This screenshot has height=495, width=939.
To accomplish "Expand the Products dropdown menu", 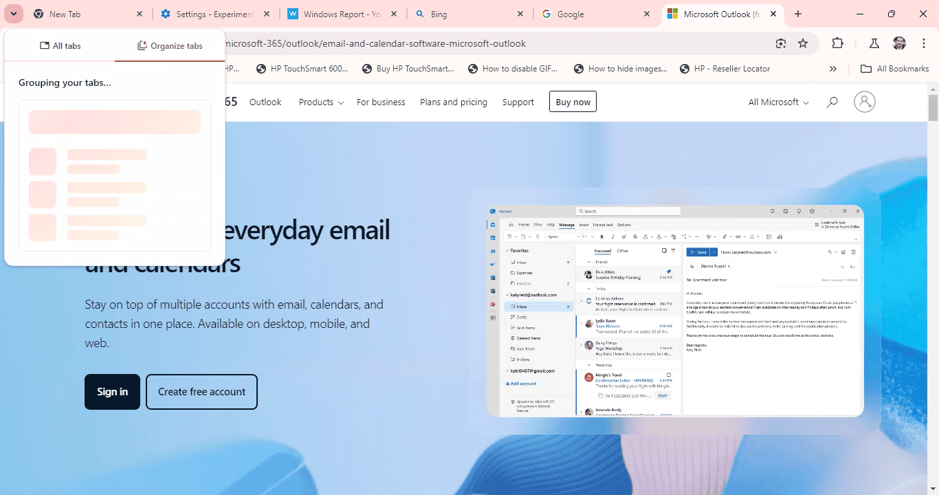I will [321, 102].
